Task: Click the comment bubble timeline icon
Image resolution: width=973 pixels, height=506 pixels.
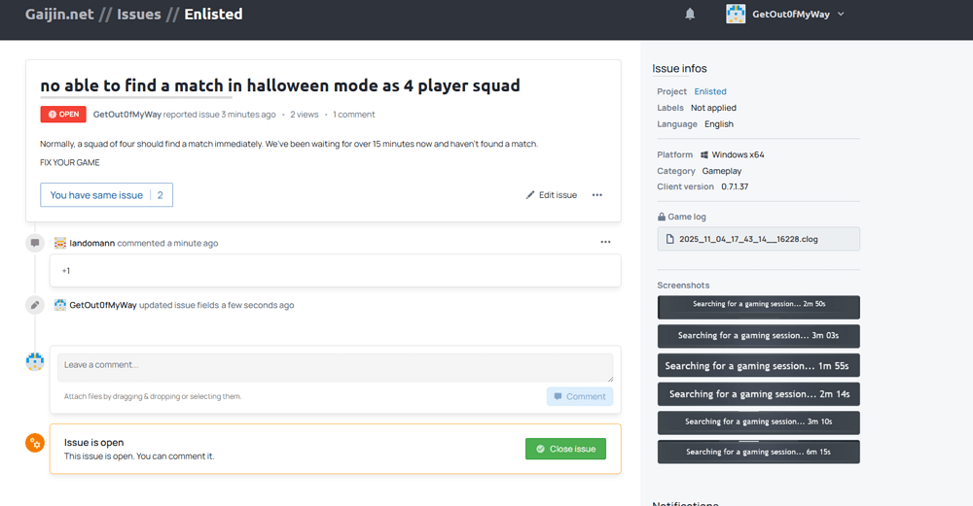Action: [x=35, y=243]
